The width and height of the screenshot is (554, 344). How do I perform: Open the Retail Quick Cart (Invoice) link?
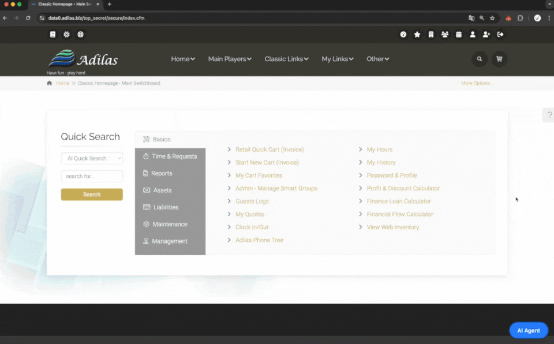269,149
